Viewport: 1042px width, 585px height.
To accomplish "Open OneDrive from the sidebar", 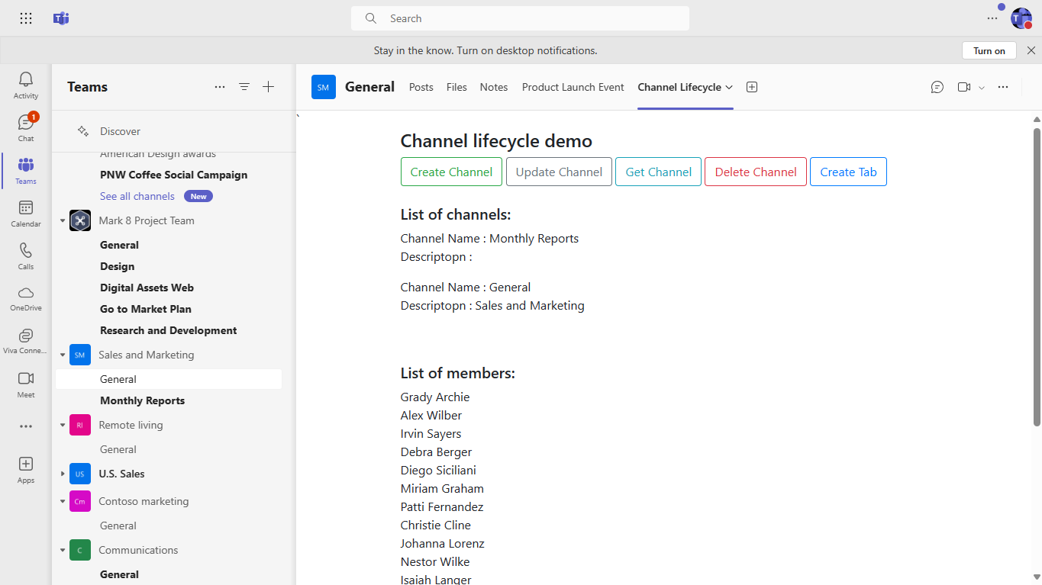I will (26, 299).
